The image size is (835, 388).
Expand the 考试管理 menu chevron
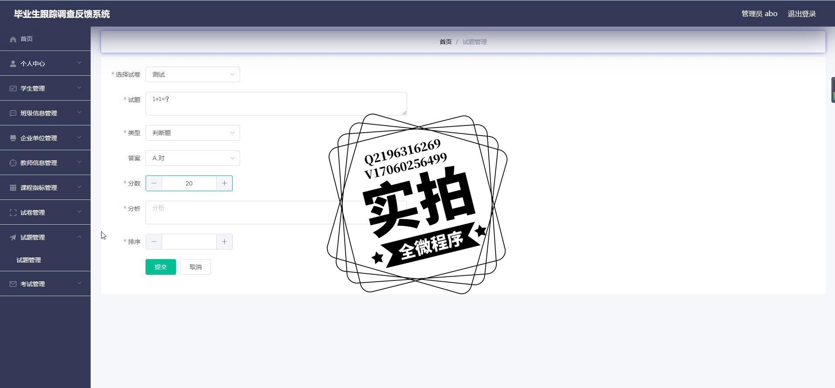click(79, 283)
